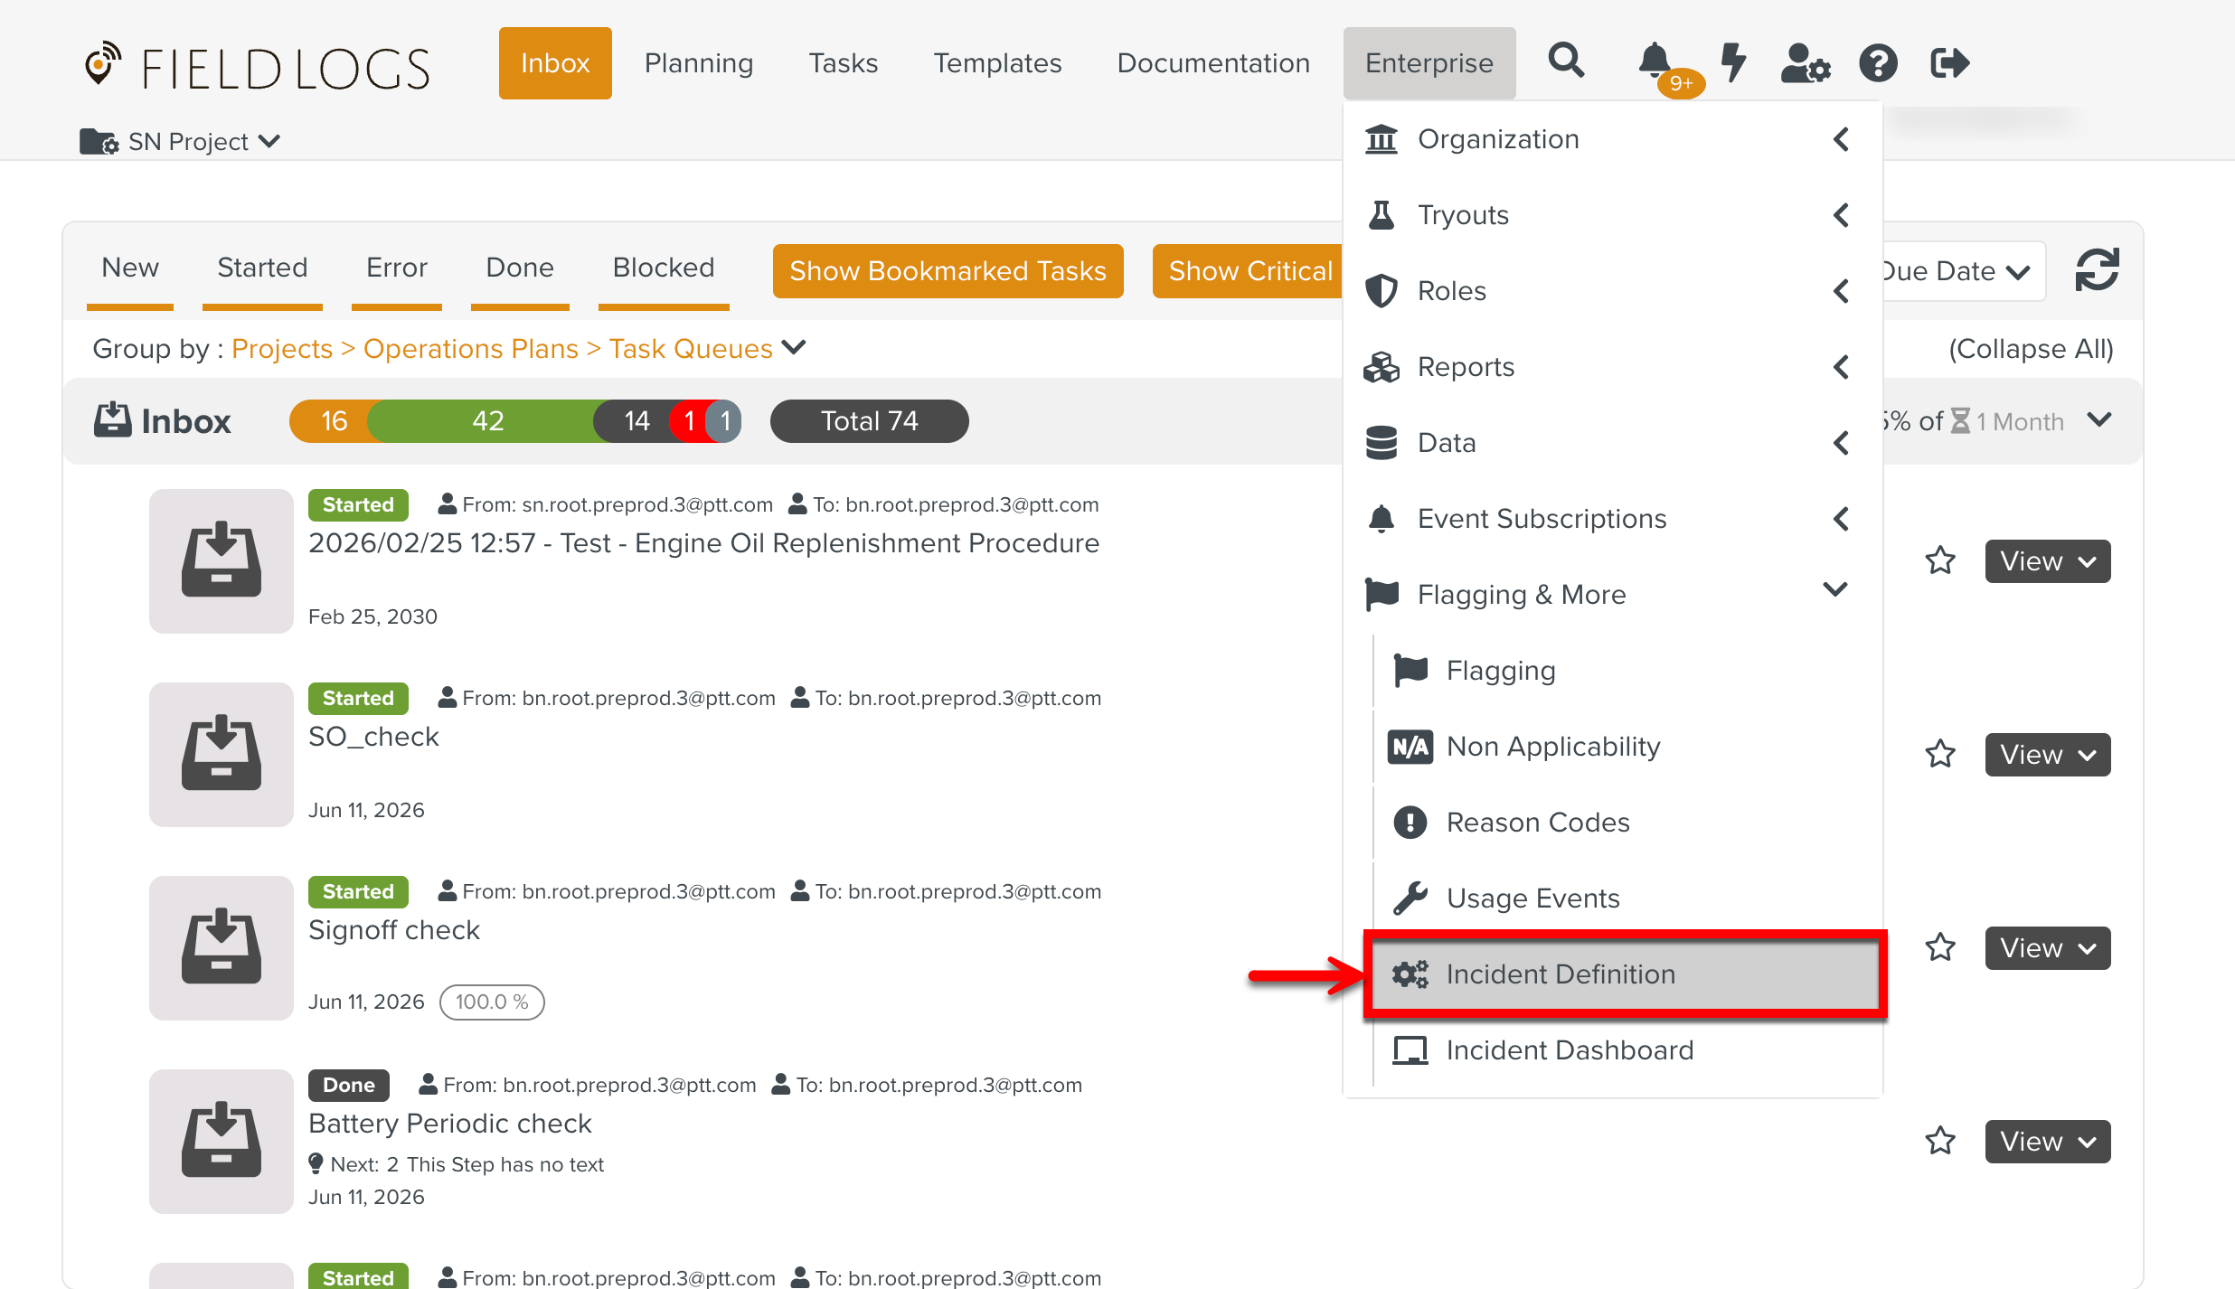Open View dropdown for Battery Periodic check
Viewport: 2235px width, 1289px height.
2048,1141
